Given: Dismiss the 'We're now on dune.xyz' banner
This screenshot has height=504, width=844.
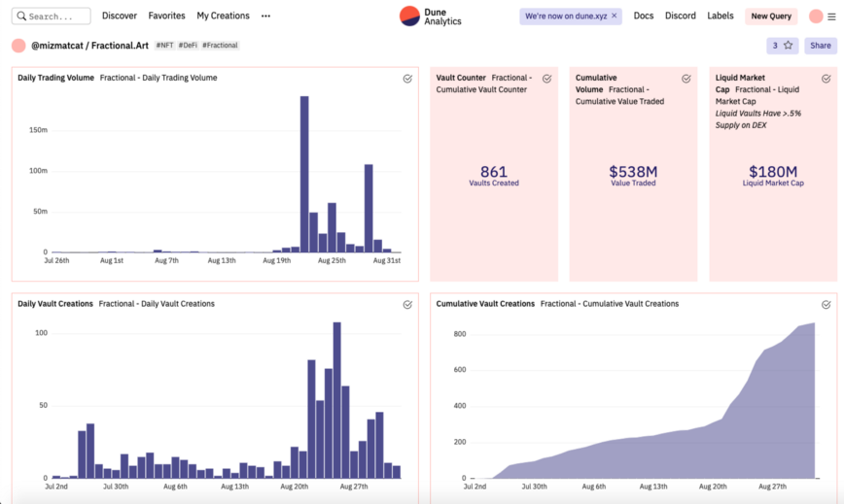Looking at the screenshot, I should pyautogui.click(x=615, y=17).
